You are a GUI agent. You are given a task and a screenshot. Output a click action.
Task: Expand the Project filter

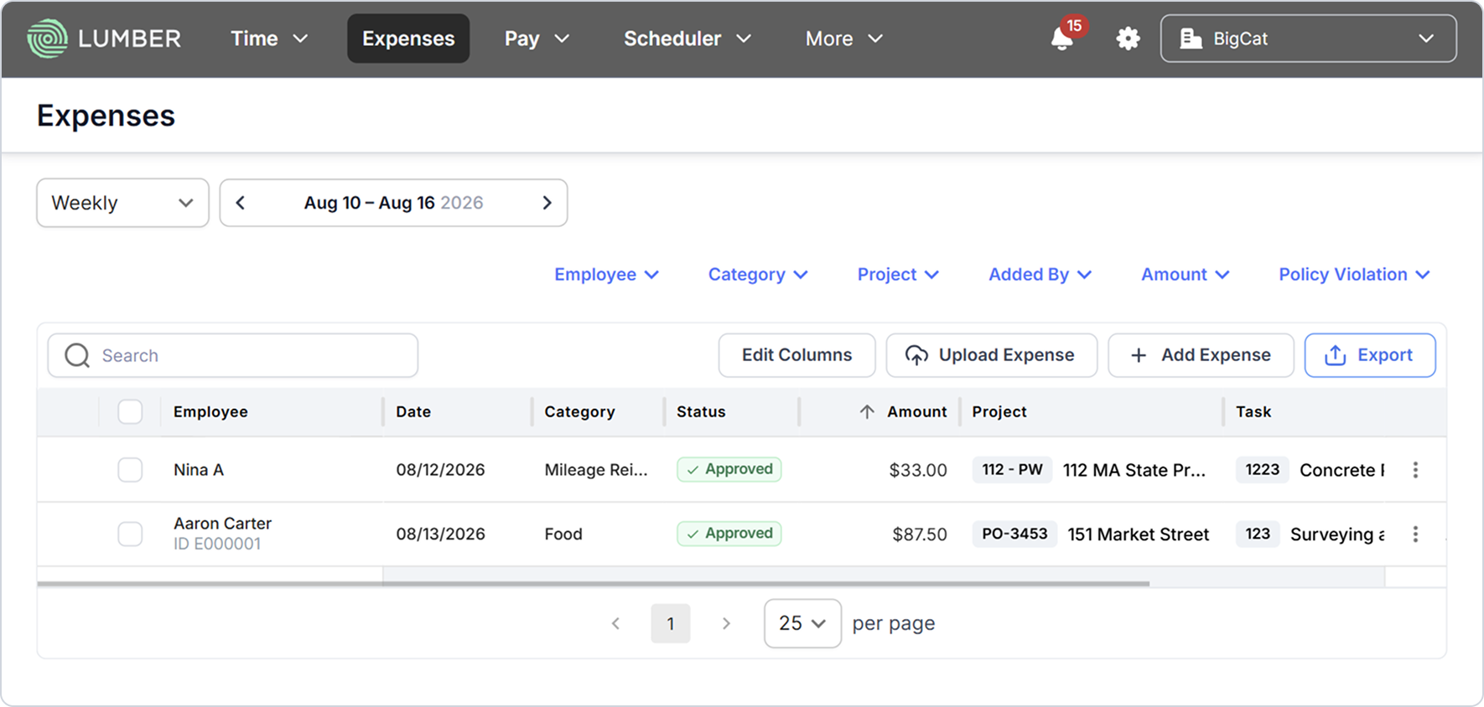pyautogui.click(x=898, y=275)
